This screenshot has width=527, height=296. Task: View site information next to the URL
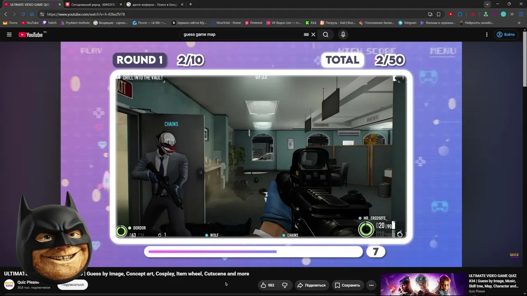[42, 14]
